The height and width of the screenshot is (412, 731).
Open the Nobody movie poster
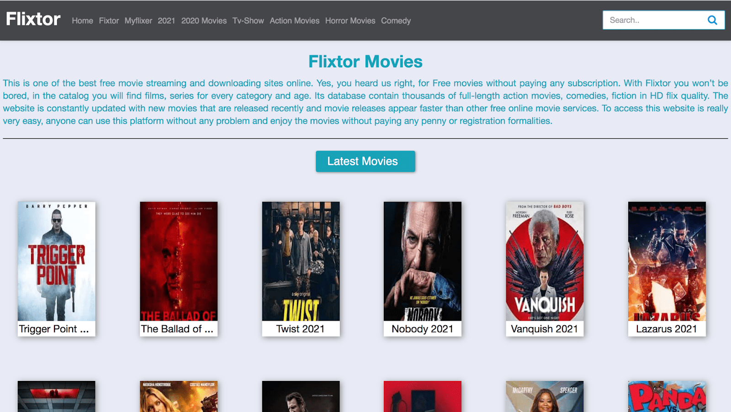pyautogui.click(x=423, y=261)
